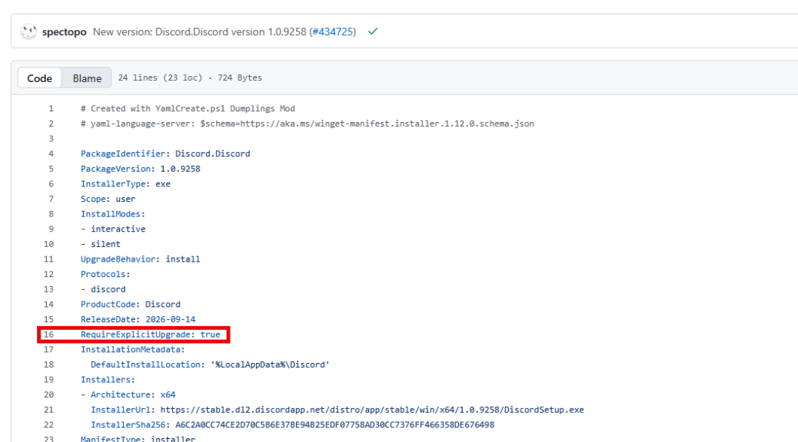Click the 'Created with YamlCreate.ps1 Dumplings Mod' comment

pos(188,108)
